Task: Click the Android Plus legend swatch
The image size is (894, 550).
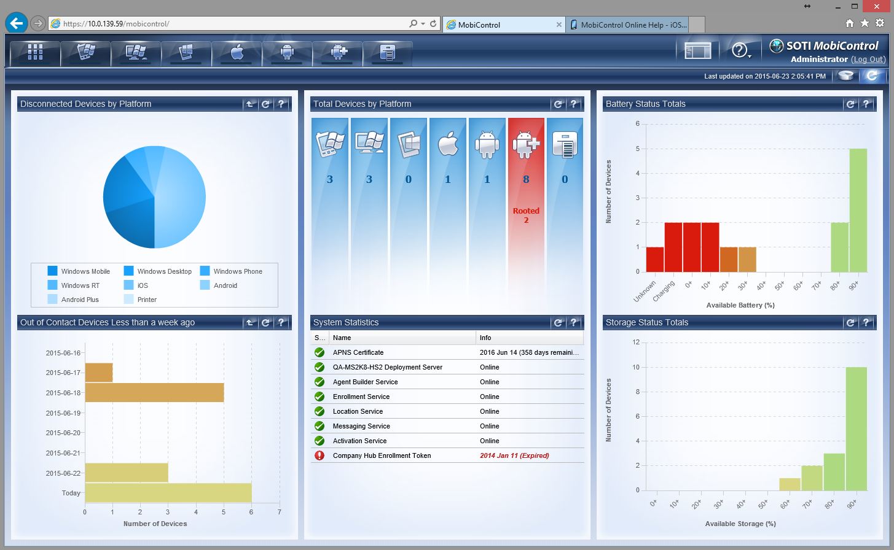Action: coord(52,299)
